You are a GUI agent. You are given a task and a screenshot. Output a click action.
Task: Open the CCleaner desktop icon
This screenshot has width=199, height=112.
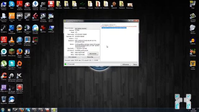pos(4,76)
